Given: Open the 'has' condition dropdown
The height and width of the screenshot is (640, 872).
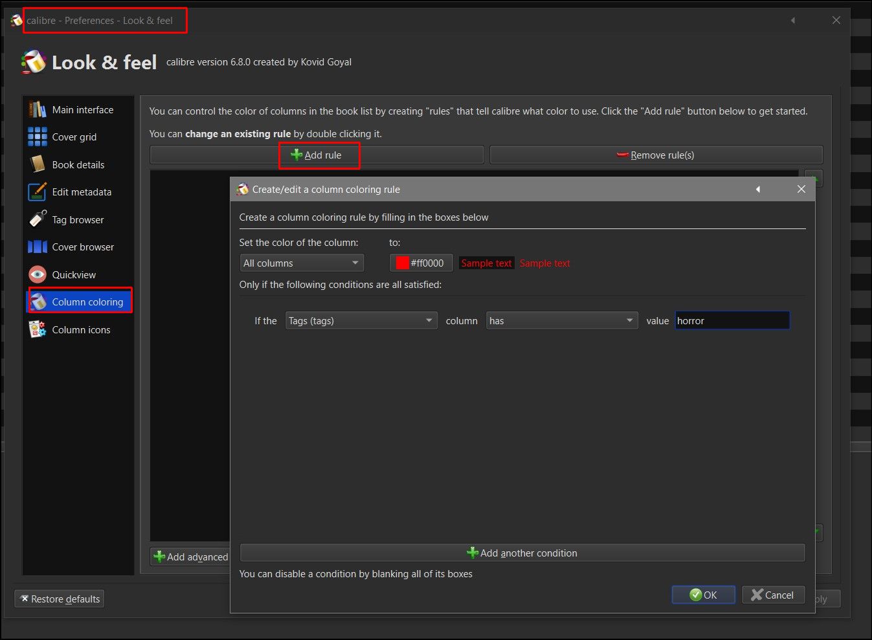Looking at the screenshot, I should pyautogui.click(x=562, y=320).
